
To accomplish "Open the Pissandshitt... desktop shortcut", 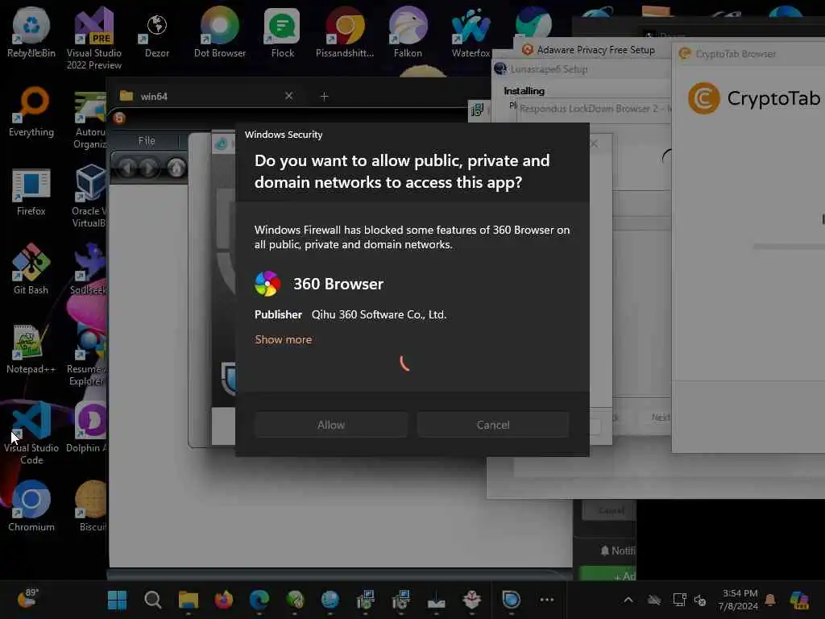I will coord(345,31).
